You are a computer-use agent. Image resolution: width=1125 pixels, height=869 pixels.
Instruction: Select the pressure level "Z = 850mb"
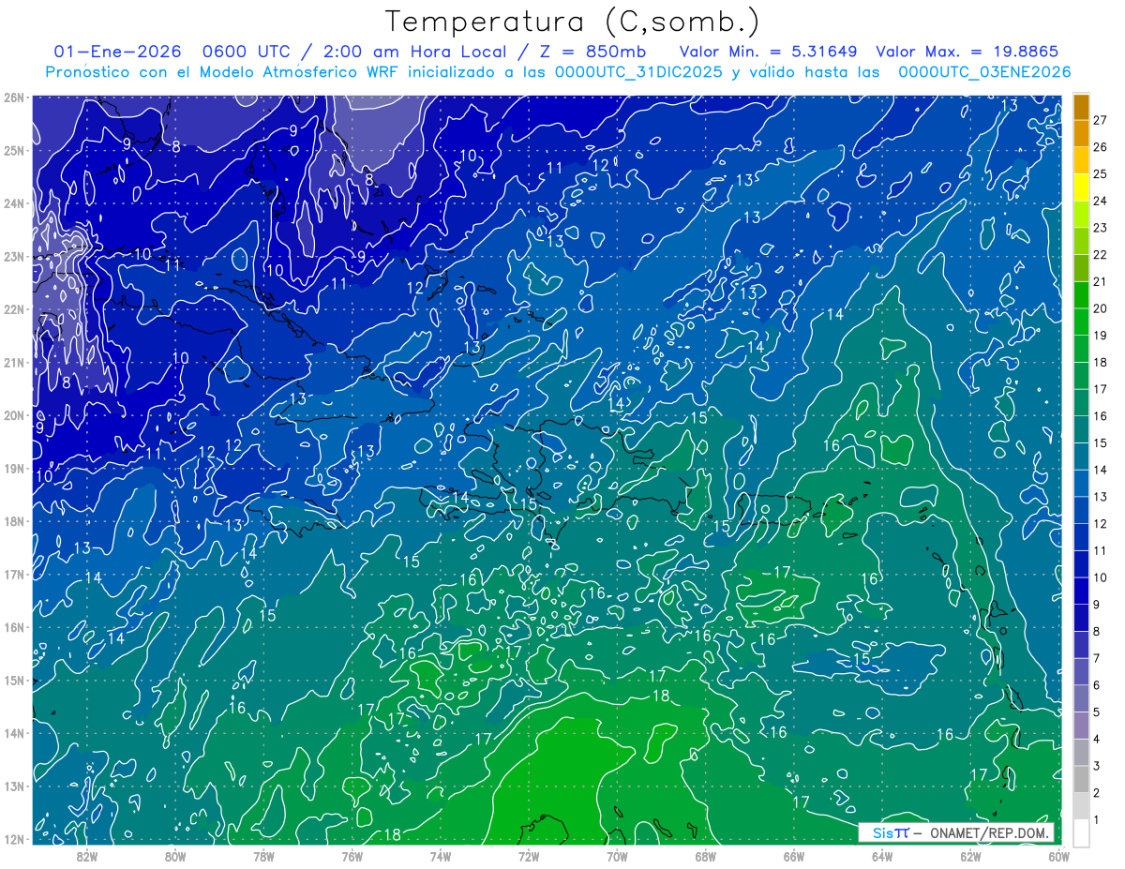pyautogui.click(x=594, y=52)
